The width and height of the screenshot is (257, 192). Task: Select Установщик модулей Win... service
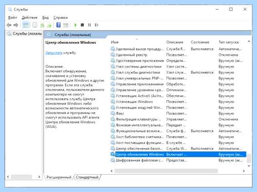pos(139,107)
